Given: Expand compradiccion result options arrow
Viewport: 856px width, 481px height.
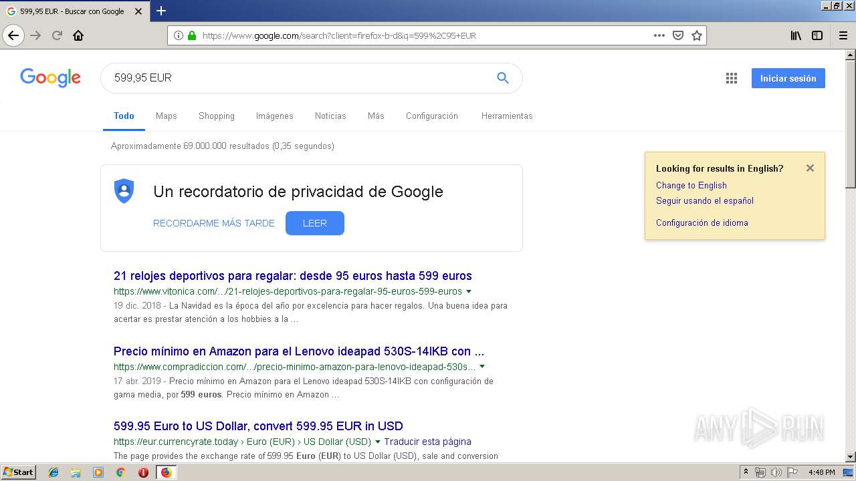Looking at the screenshot, I should click(x=482, y=367).
